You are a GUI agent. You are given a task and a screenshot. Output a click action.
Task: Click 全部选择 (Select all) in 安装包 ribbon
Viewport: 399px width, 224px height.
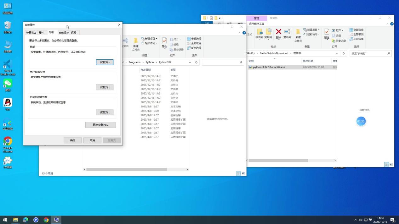click(356, 30)
